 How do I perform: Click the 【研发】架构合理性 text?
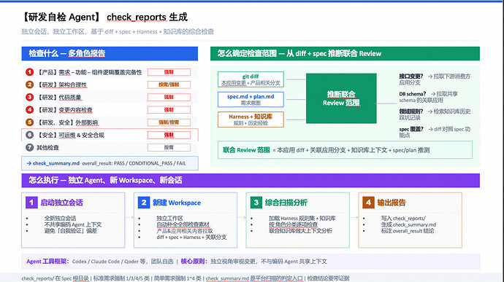pyautogui.click(x=61, y=85)
